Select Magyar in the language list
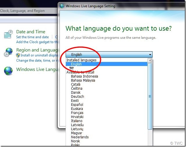The image size is (186, 147). (x=107, y=133)
